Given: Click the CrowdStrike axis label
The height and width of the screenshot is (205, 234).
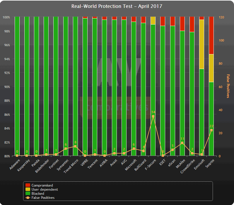Looking at the screenshot, I should coord(188,166).
